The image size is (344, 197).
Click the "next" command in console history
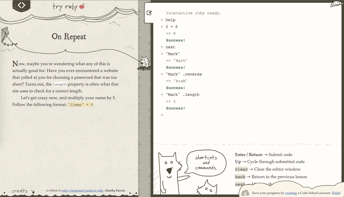tap(170, 47)
